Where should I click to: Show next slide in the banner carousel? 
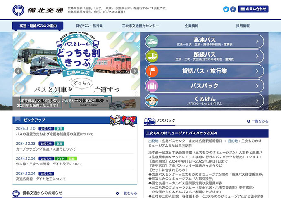pos(135,71)
